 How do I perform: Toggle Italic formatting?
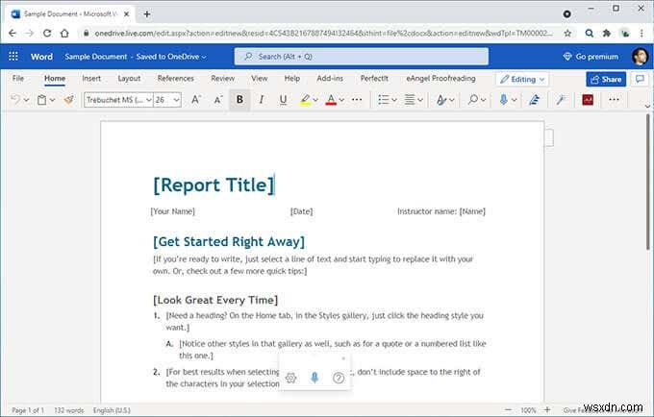point(262,100)
